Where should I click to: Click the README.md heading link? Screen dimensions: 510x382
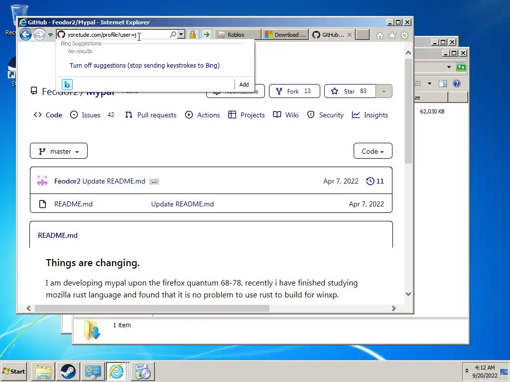tap(58, 235)
